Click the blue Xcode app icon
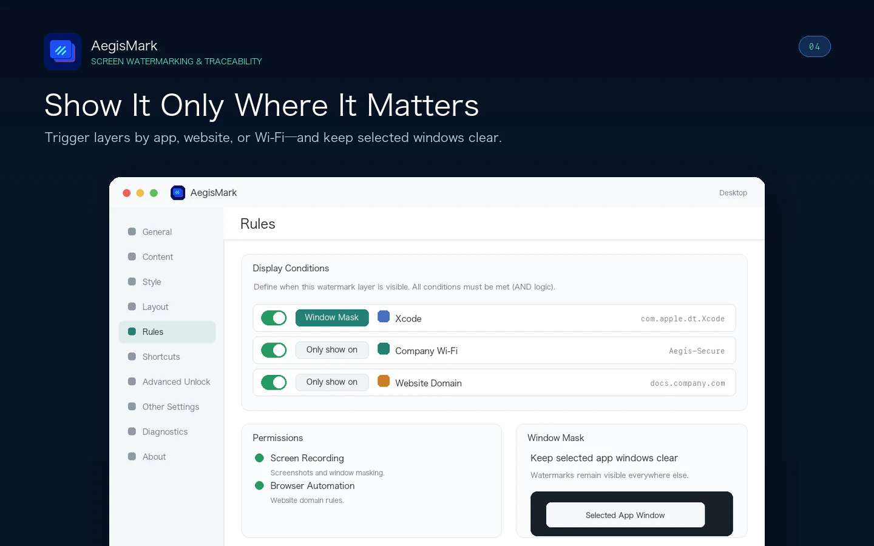 (384, 316)
